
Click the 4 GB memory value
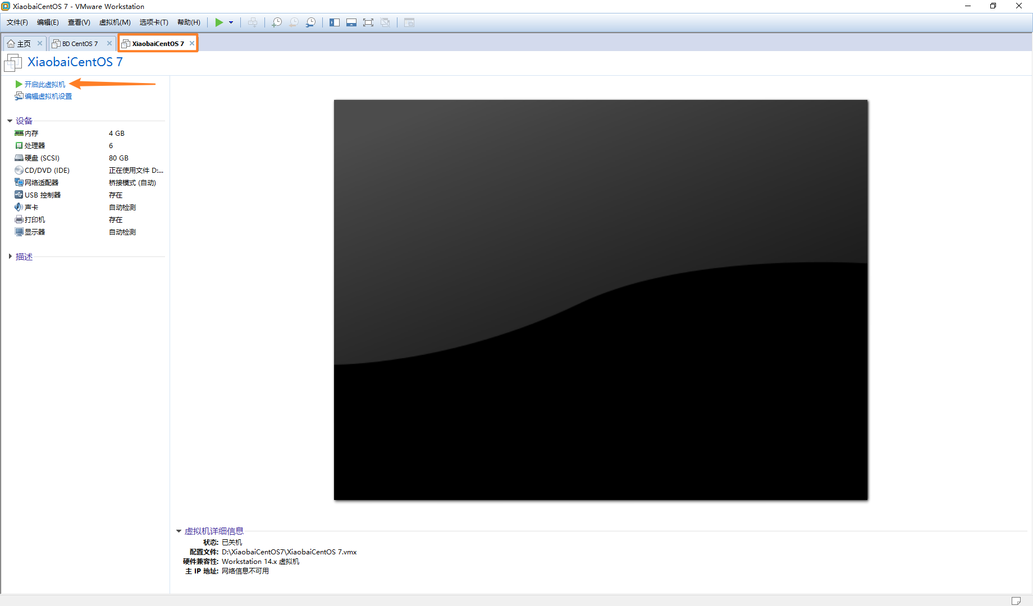[x=117, y=134]
